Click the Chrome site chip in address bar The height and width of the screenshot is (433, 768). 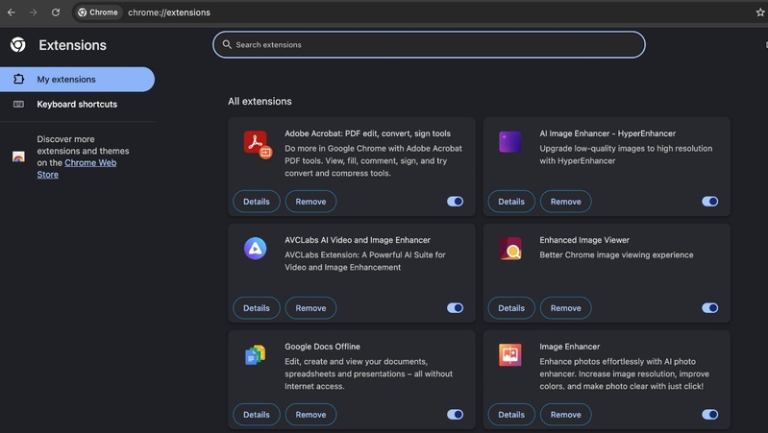[98, 12]
